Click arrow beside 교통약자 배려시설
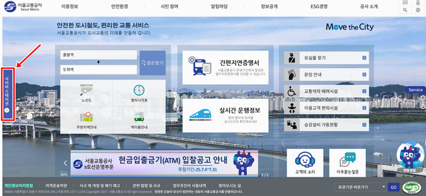The height and width of the screenshot is (196, 426). coord(364,91)
